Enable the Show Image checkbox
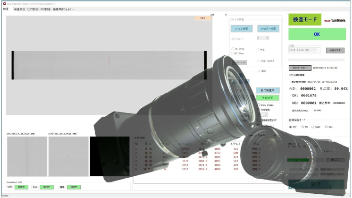 [x=259, y=105]
